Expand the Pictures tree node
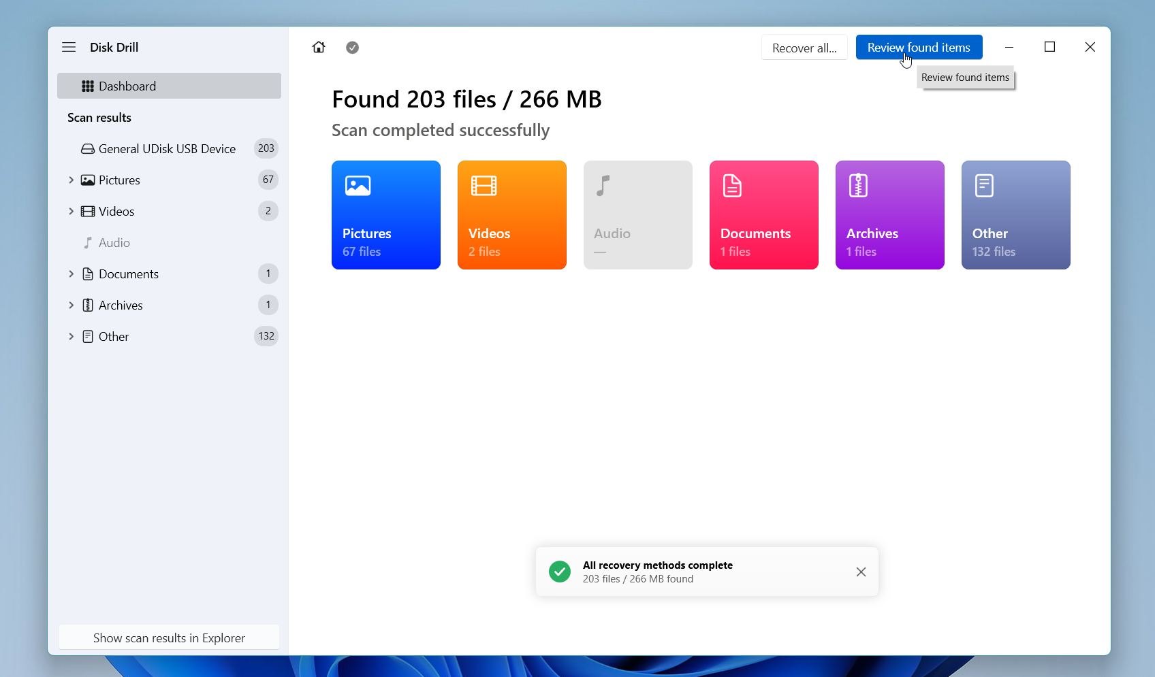The height and width of the screenshot is (677, 1155). tap(71, 180)
